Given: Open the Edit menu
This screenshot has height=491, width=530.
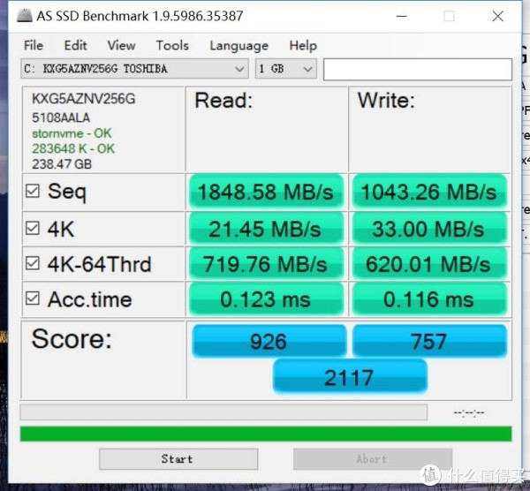Looking at the screenshot, I should [x=76, y=45].
